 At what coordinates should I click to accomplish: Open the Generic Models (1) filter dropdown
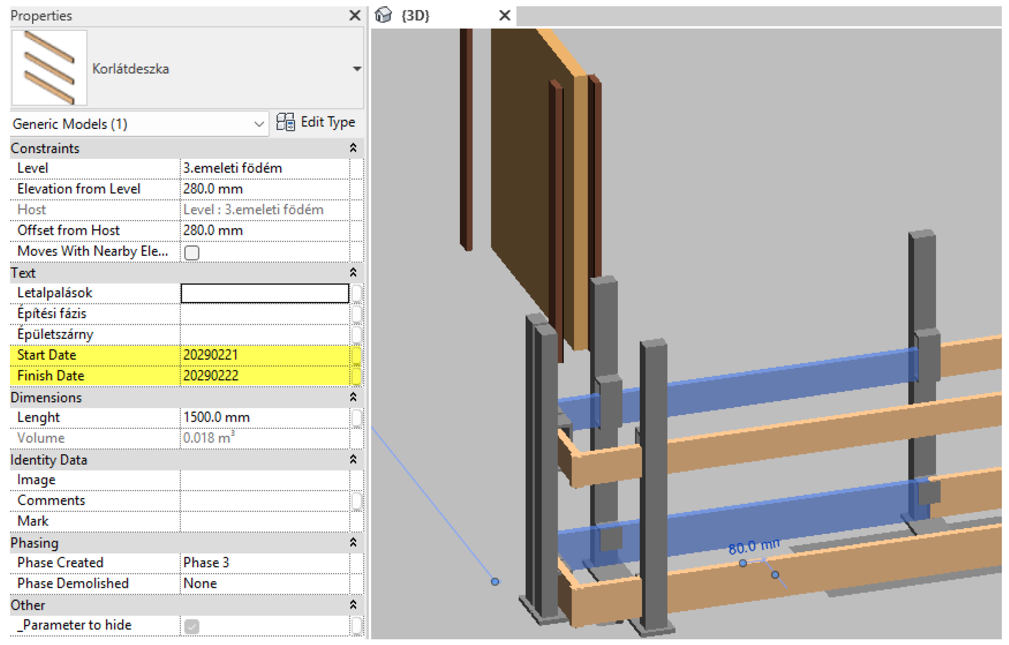pos(259,124)
